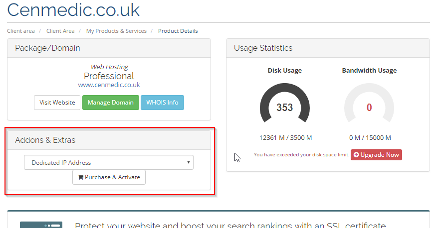
Task: Go to the second Client Area breadcrumb
Action: [x=60, y=31]
